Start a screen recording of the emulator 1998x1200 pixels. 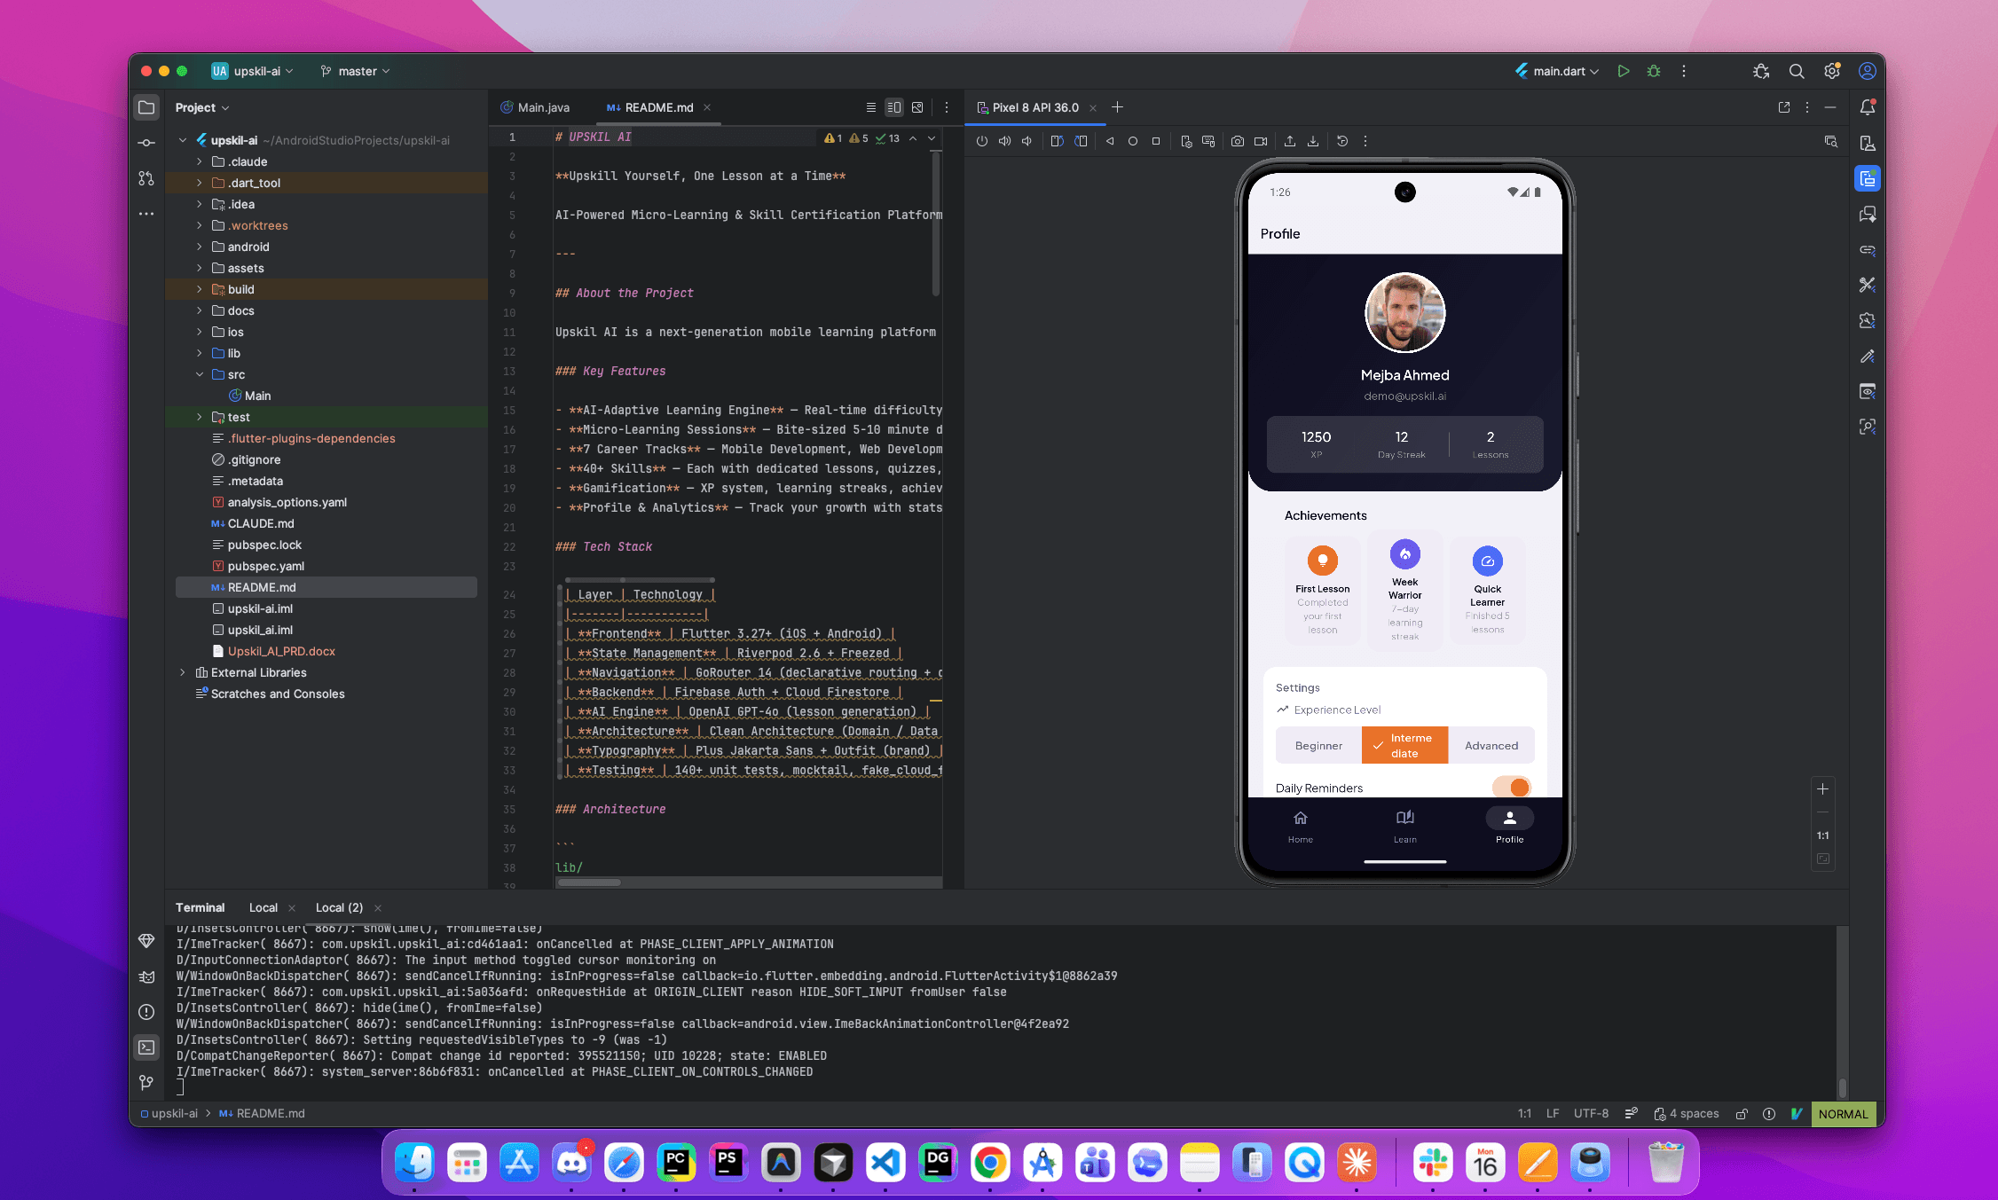(1261, 140)
